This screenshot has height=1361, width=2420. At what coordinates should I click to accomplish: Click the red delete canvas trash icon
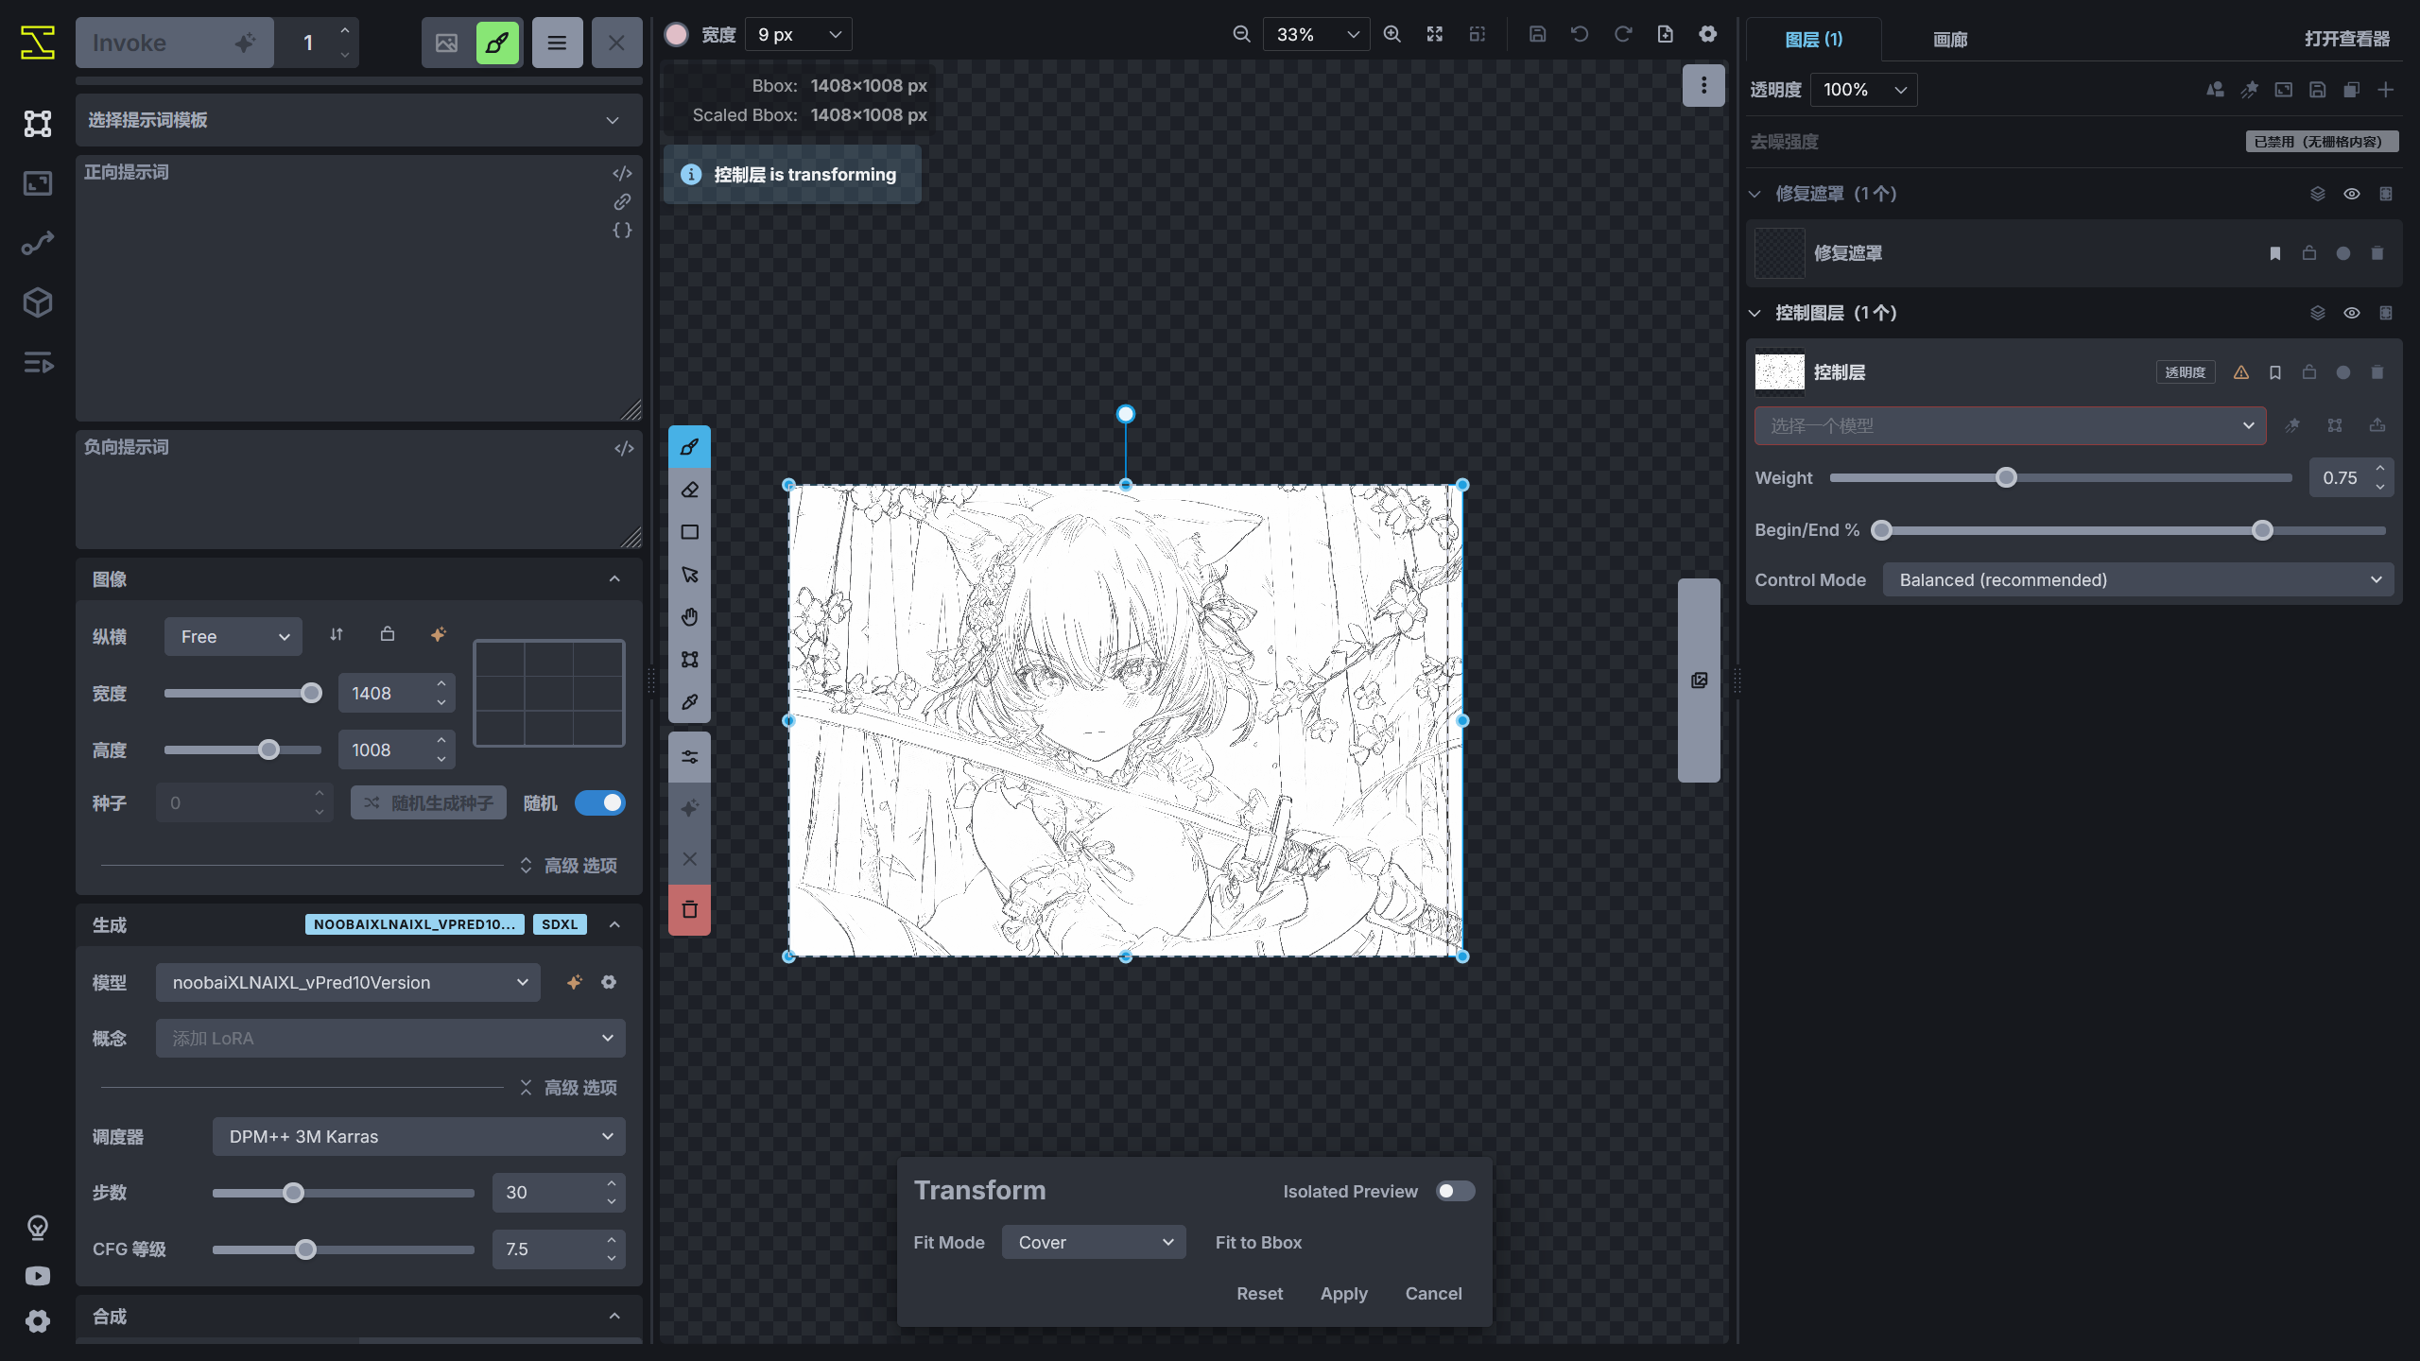688,909
